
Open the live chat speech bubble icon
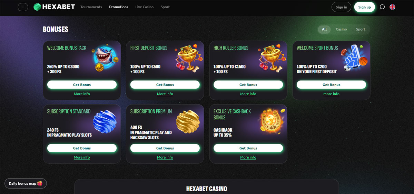click(x=382, y=7)
